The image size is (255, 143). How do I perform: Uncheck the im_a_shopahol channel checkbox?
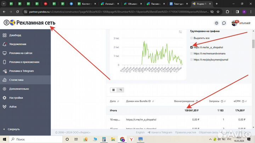click(192, 47)
